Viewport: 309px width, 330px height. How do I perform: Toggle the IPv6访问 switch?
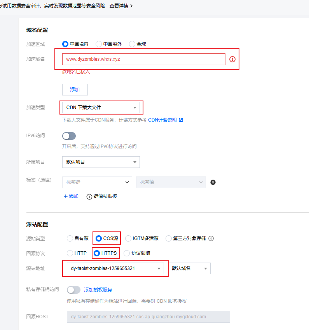point(69,136)
